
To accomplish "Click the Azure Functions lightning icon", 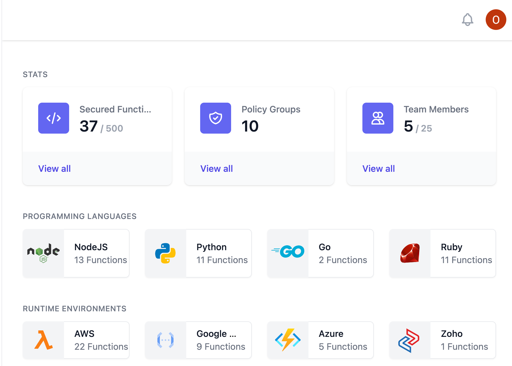I will click(288, 340).
